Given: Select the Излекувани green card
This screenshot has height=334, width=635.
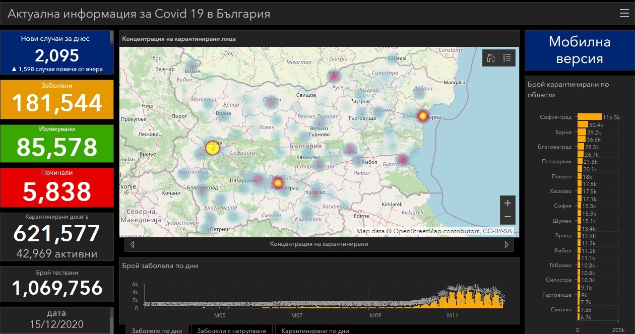Looking at the screenshot, I should pos(57,143).
